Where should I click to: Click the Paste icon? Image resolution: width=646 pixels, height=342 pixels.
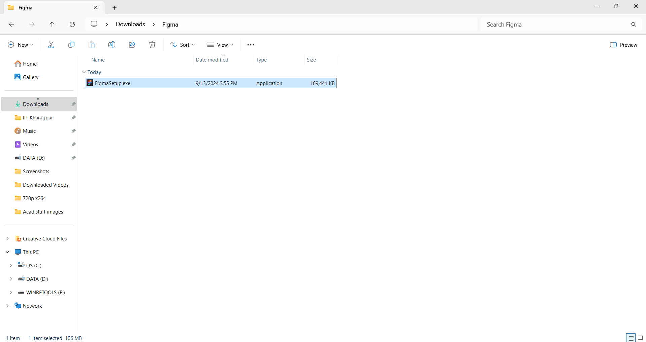coord(91,44)
